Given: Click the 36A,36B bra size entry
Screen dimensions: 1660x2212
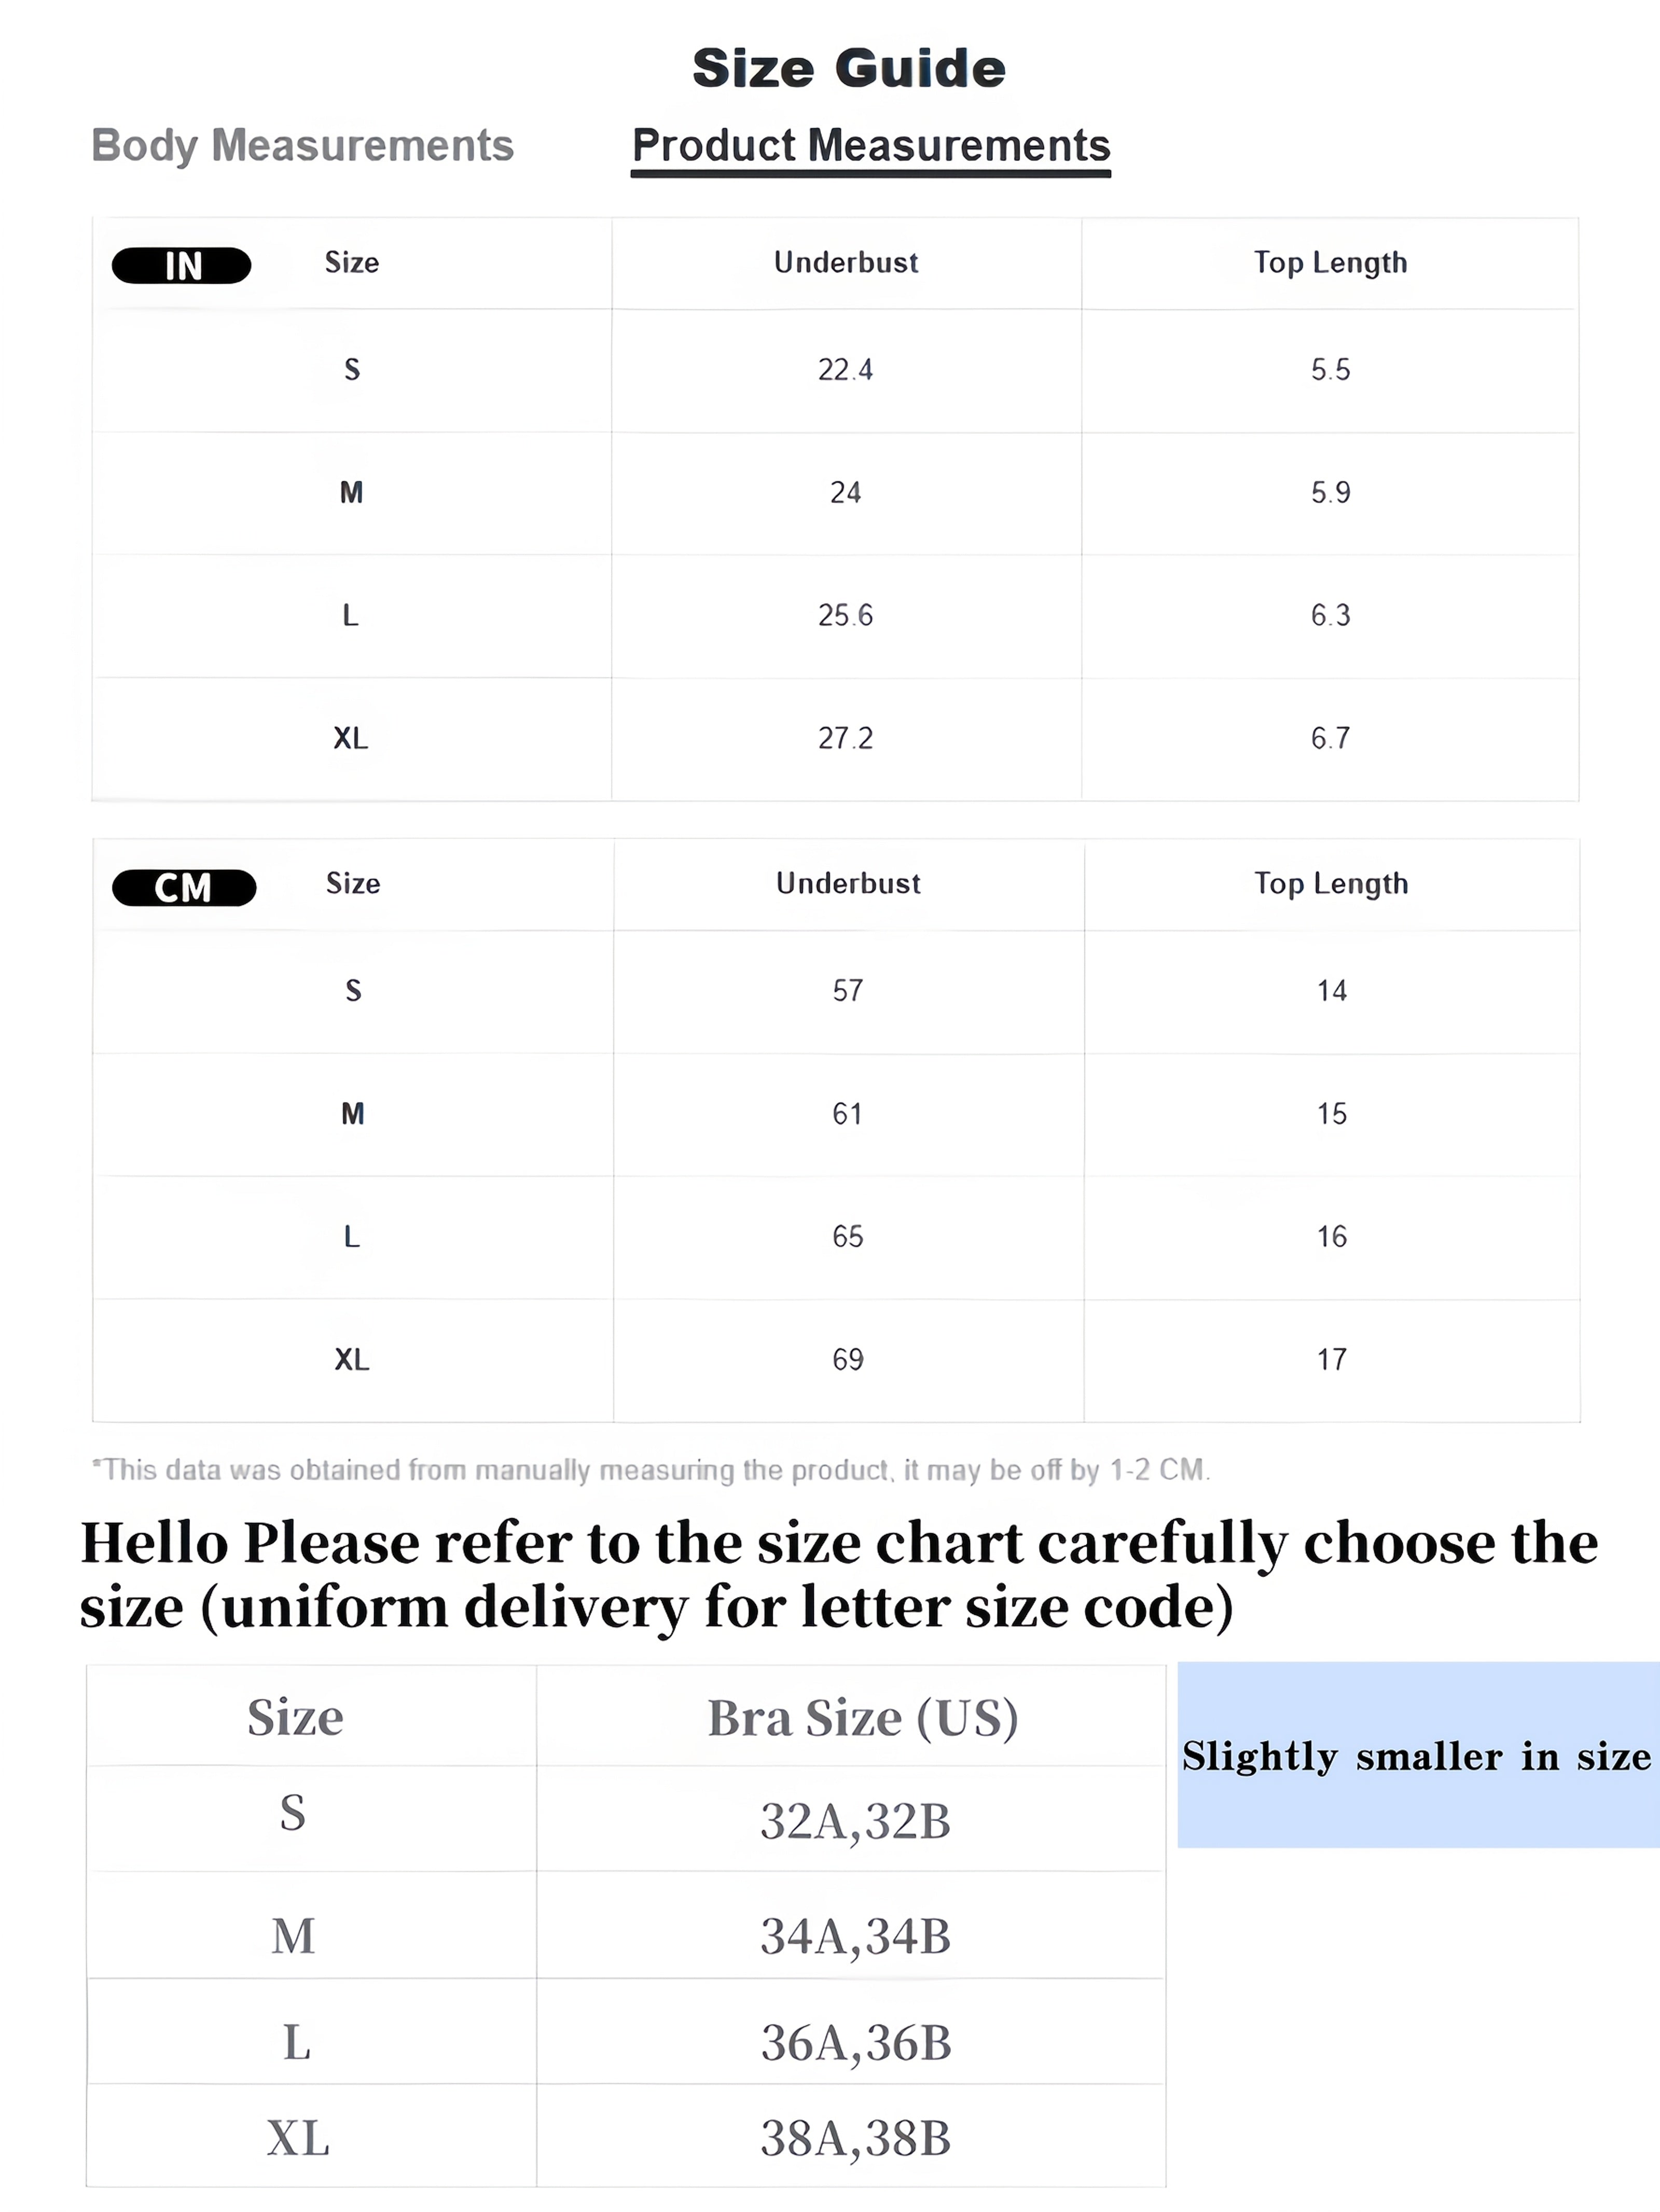Looking at the screenshot, I should coord(856,2043).
